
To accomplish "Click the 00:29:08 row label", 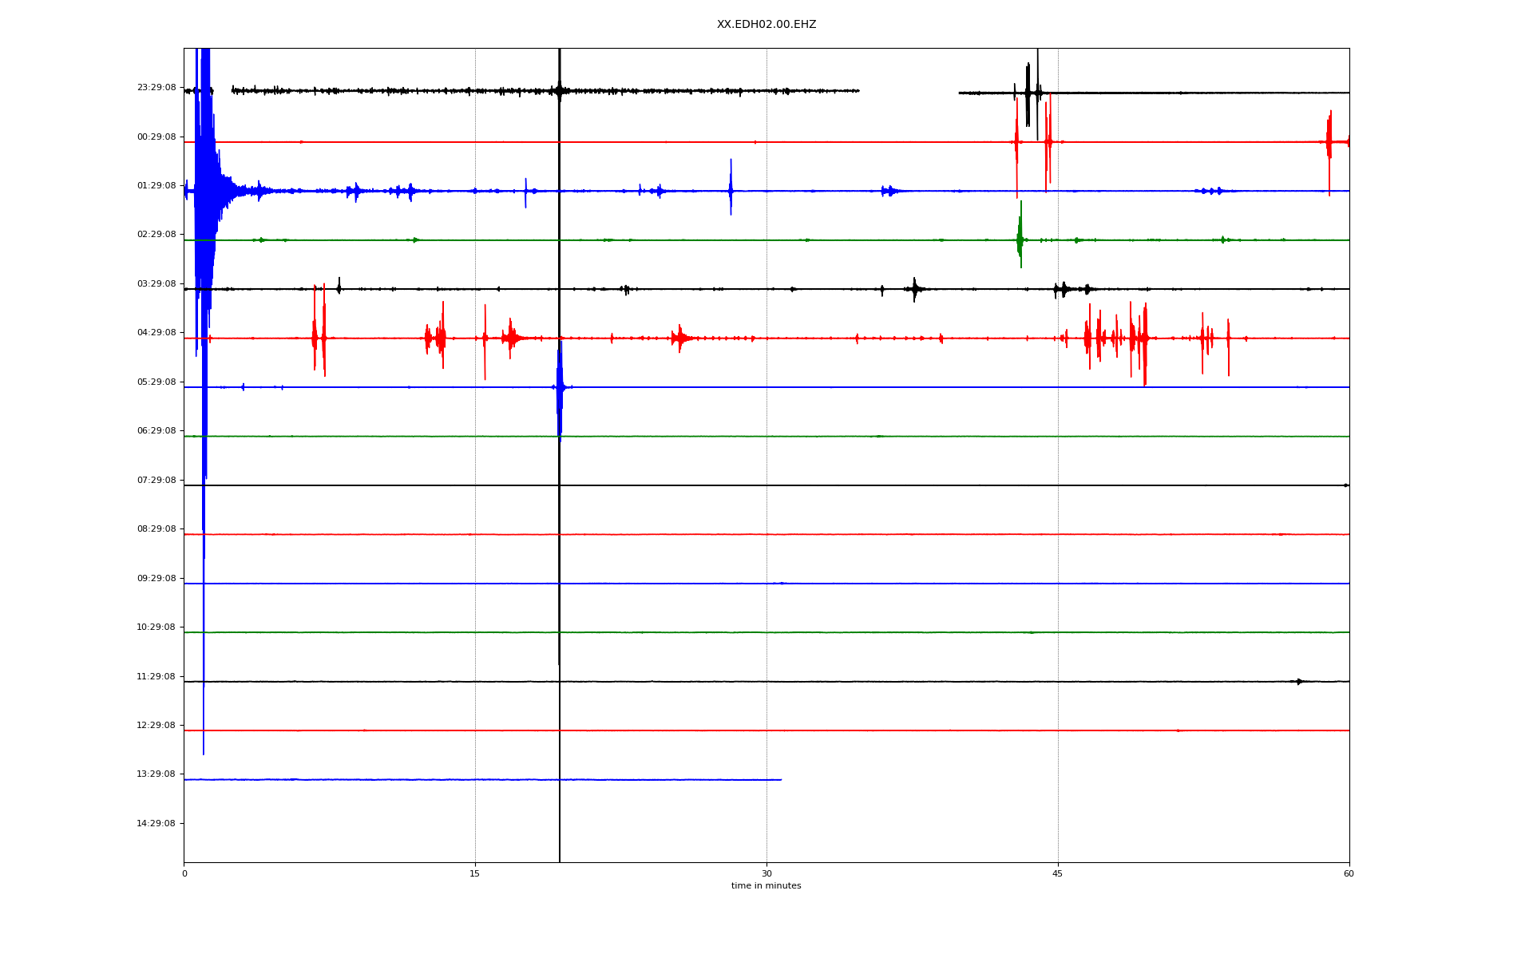I will coord(156,137).
